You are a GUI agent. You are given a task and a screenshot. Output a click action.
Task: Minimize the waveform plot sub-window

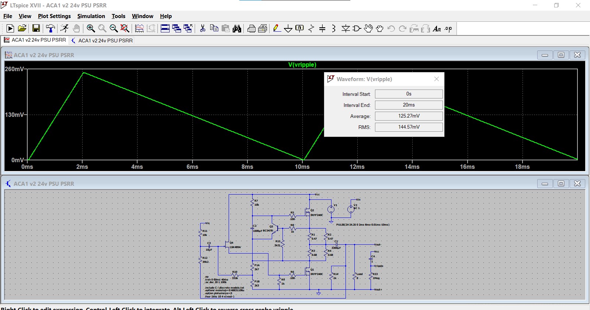click(x=545, y=55)
